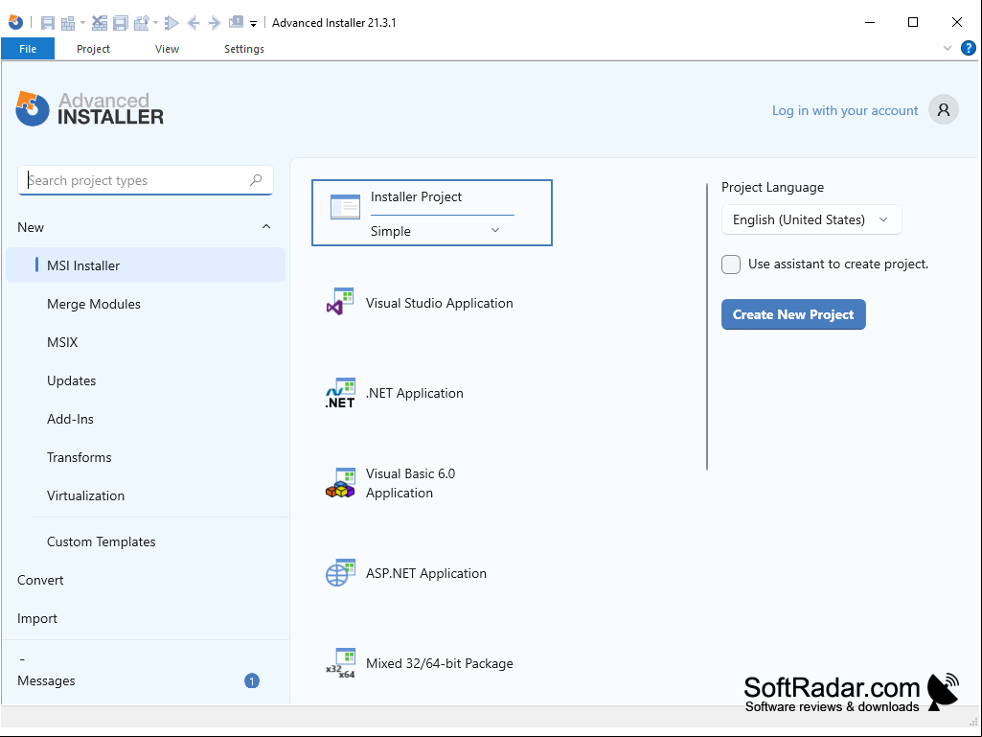The image size is (982, 737).
Task: Click the Save icon in quick access toolbar
Action: coord(48,23)
